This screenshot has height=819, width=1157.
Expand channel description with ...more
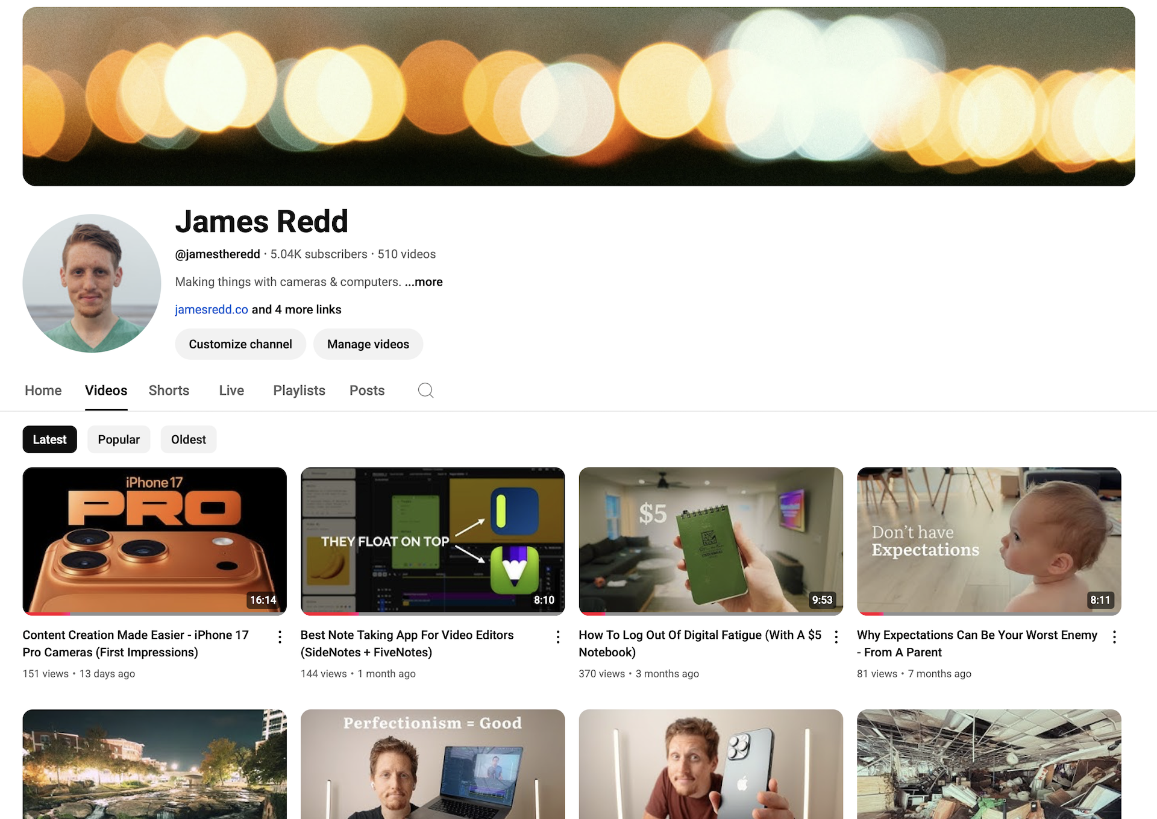coord(424,282)
